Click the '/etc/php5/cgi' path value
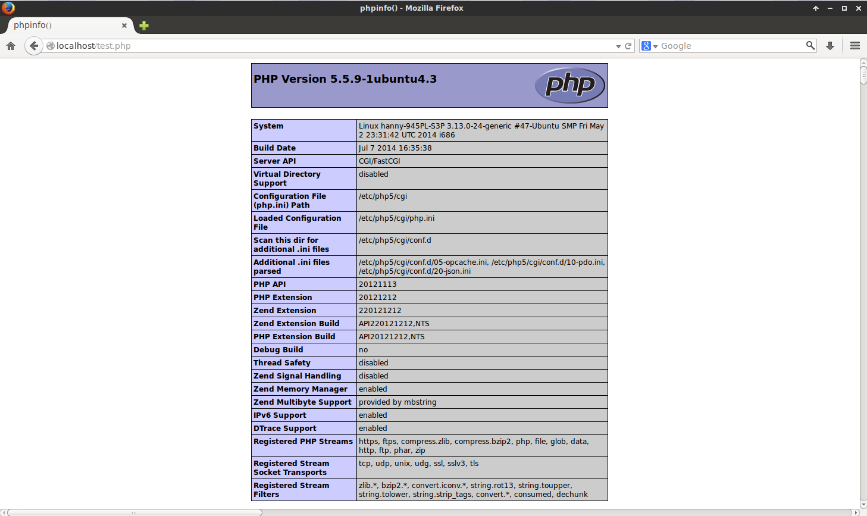 pos(383,196)
